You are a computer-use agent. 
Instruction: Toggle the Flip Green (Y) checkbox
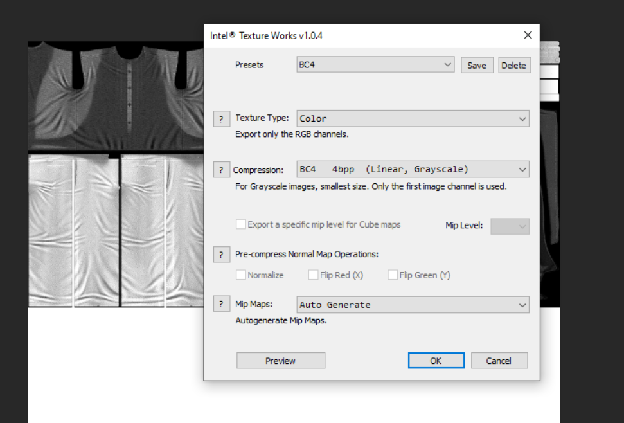pyautogui.click(x=393, y=274)
